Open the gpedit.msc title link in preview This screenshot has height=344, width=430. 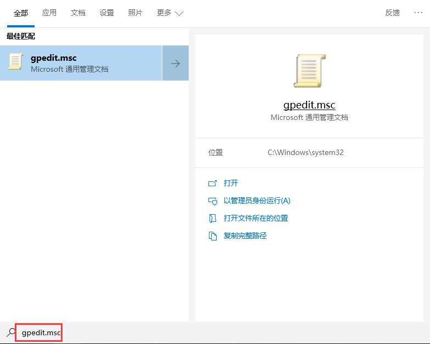[309, 105]
